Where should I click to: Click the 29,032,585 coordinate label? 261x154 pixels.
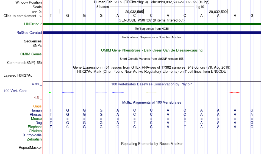[x=134, y=12]
